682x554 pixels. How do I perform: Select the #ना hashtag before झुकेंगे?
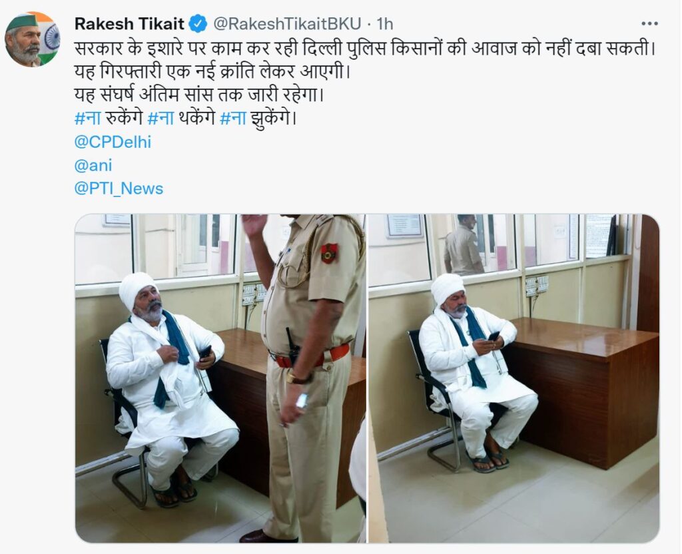[x=233, y=119]
